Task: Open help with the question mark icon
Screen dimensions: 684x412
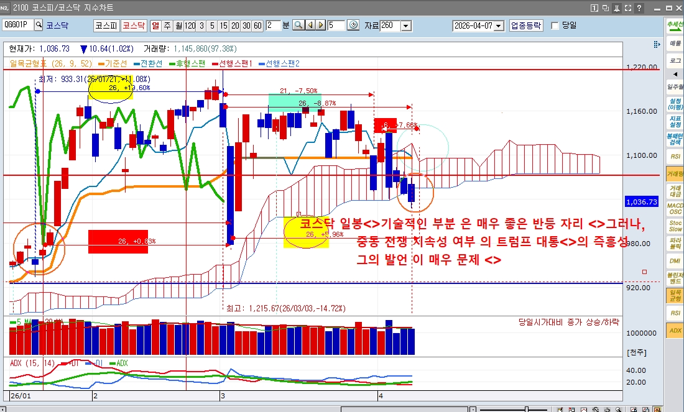Action: click(639, 8)
